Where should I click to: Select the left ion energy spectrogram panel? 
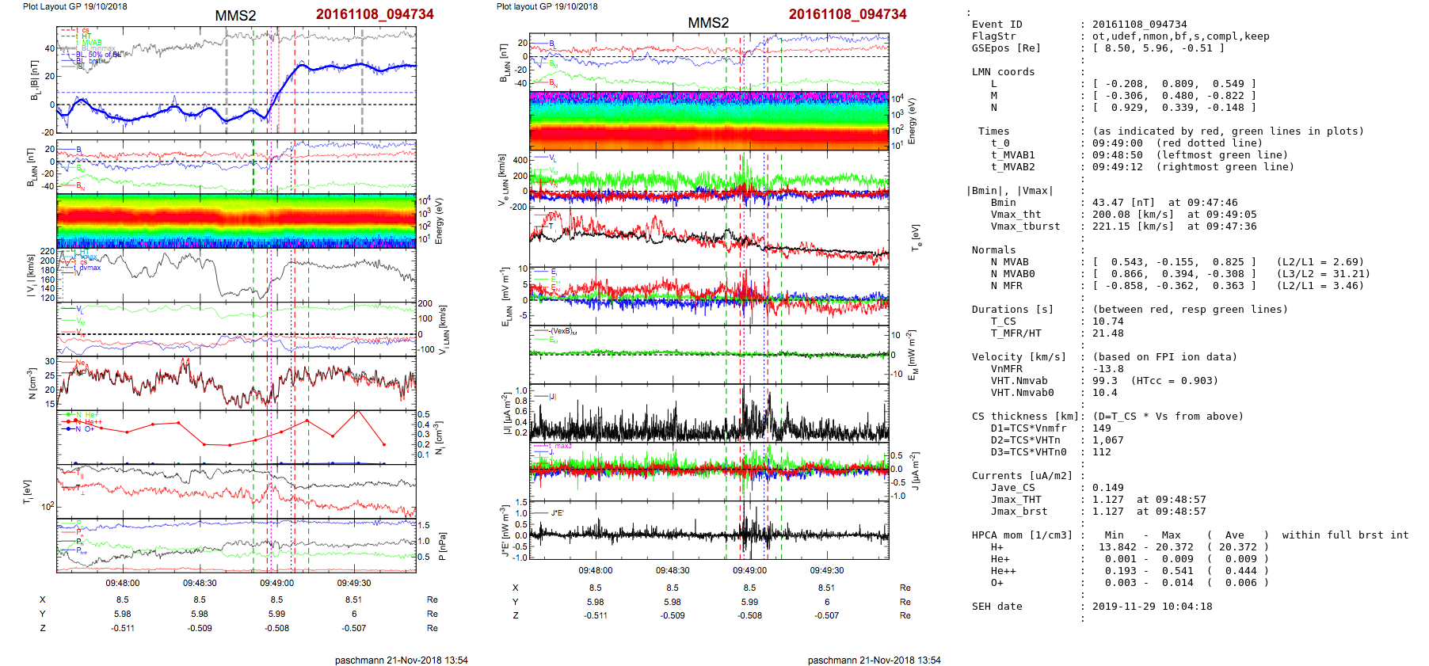[236, 221]
